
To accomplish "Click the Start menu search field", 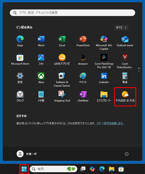I will [x=72, y=13].
